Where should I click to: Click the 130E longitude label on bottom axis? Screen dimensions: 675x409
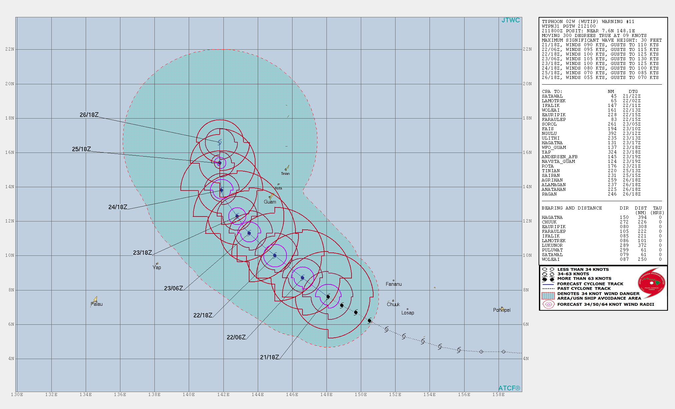17,395
